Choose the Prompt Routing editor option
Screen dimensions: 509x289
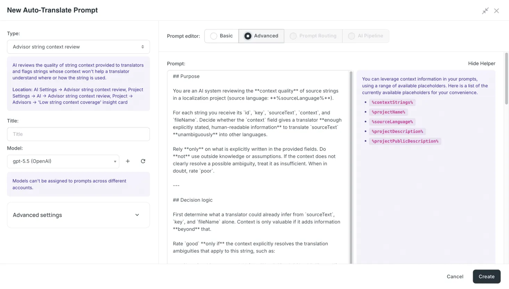[313, 36]
